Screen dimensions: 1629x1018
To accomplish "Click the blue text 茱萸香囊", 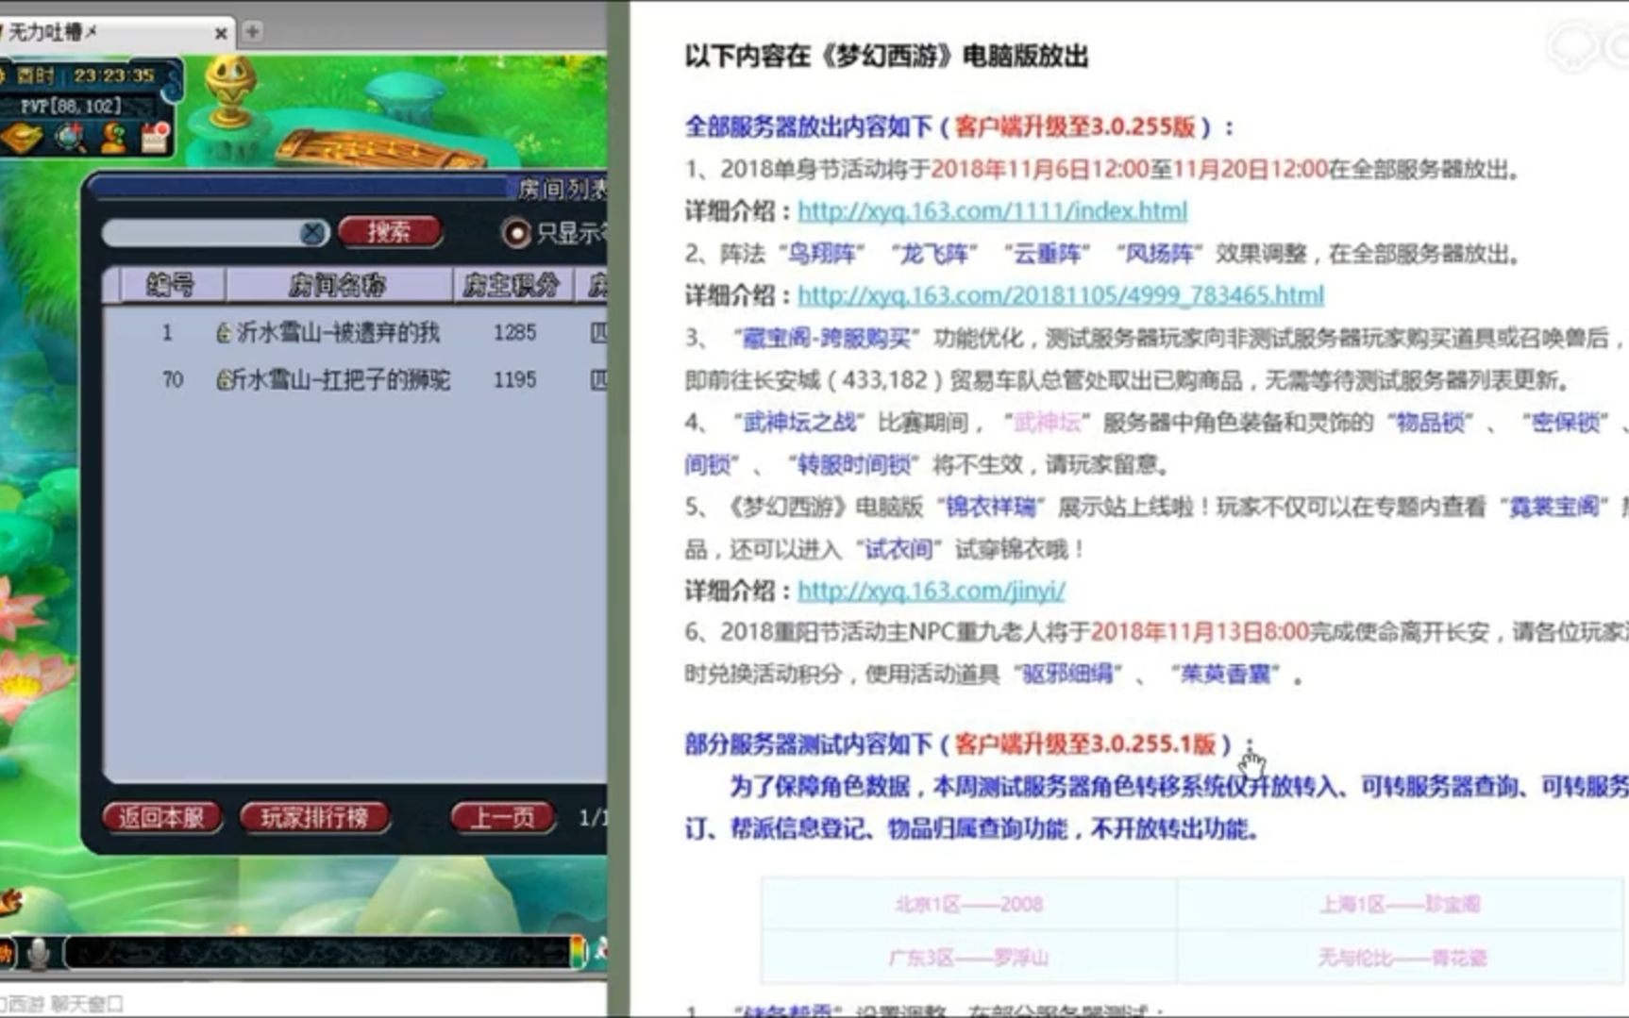I will click(1226, 675).
